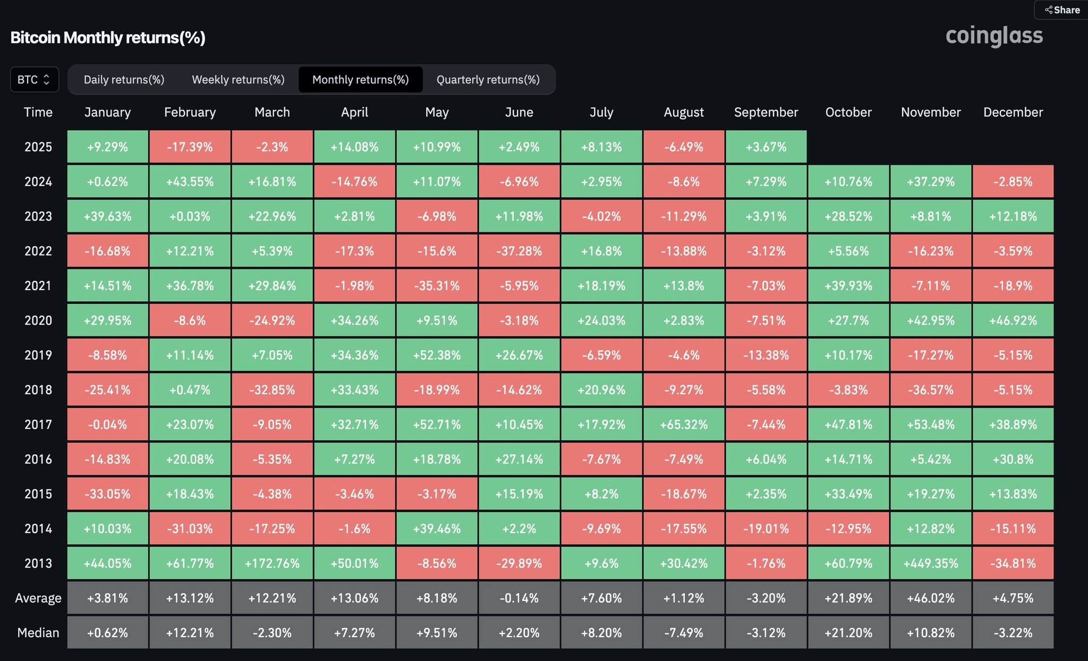
Task: Select the Monthly returns(%) tab
Action: pyautogui.click(x=360, y=80)
